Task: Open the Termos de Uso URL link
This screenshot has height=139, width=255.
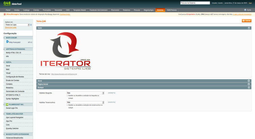Action: pyautogui.click(x=64, y=74)
